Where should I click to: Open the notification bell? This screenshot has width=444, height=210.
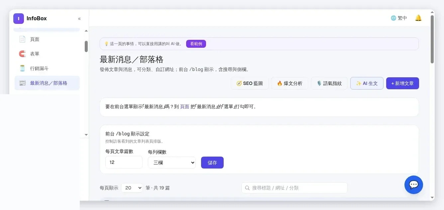pyautogui.click(x=418, y=18)
